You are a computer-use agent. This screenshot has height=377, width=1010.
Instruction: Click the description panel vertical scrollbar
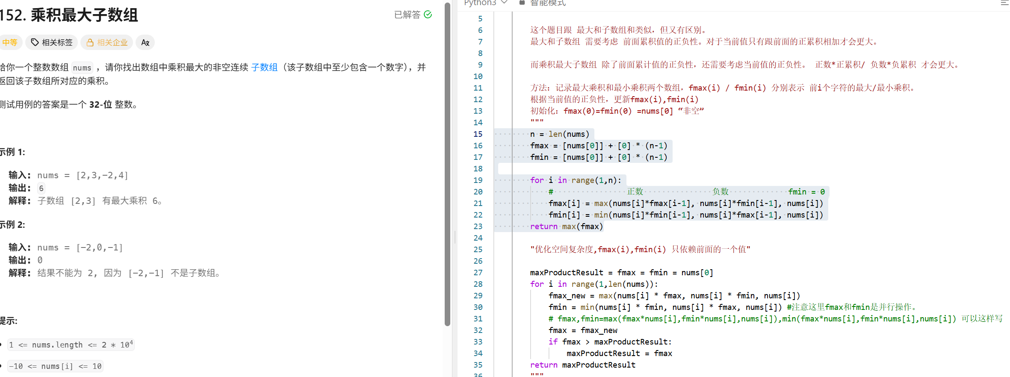447,165
